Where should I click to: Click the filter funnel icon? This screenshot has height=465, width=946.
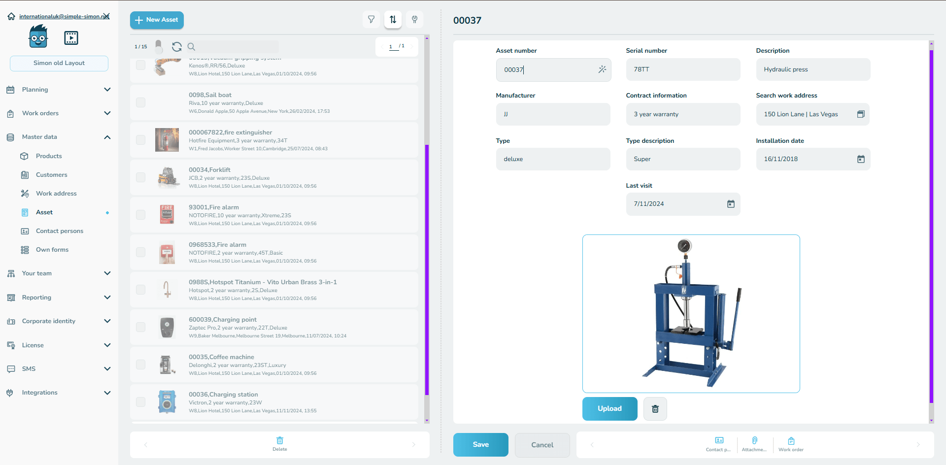click(372, 20)
